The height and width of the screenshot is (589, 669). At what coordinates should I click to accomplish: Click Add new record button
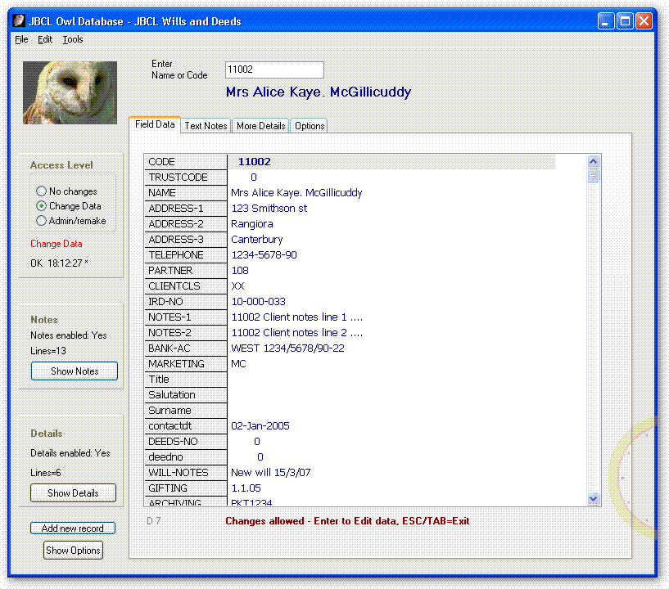point(73,528)
